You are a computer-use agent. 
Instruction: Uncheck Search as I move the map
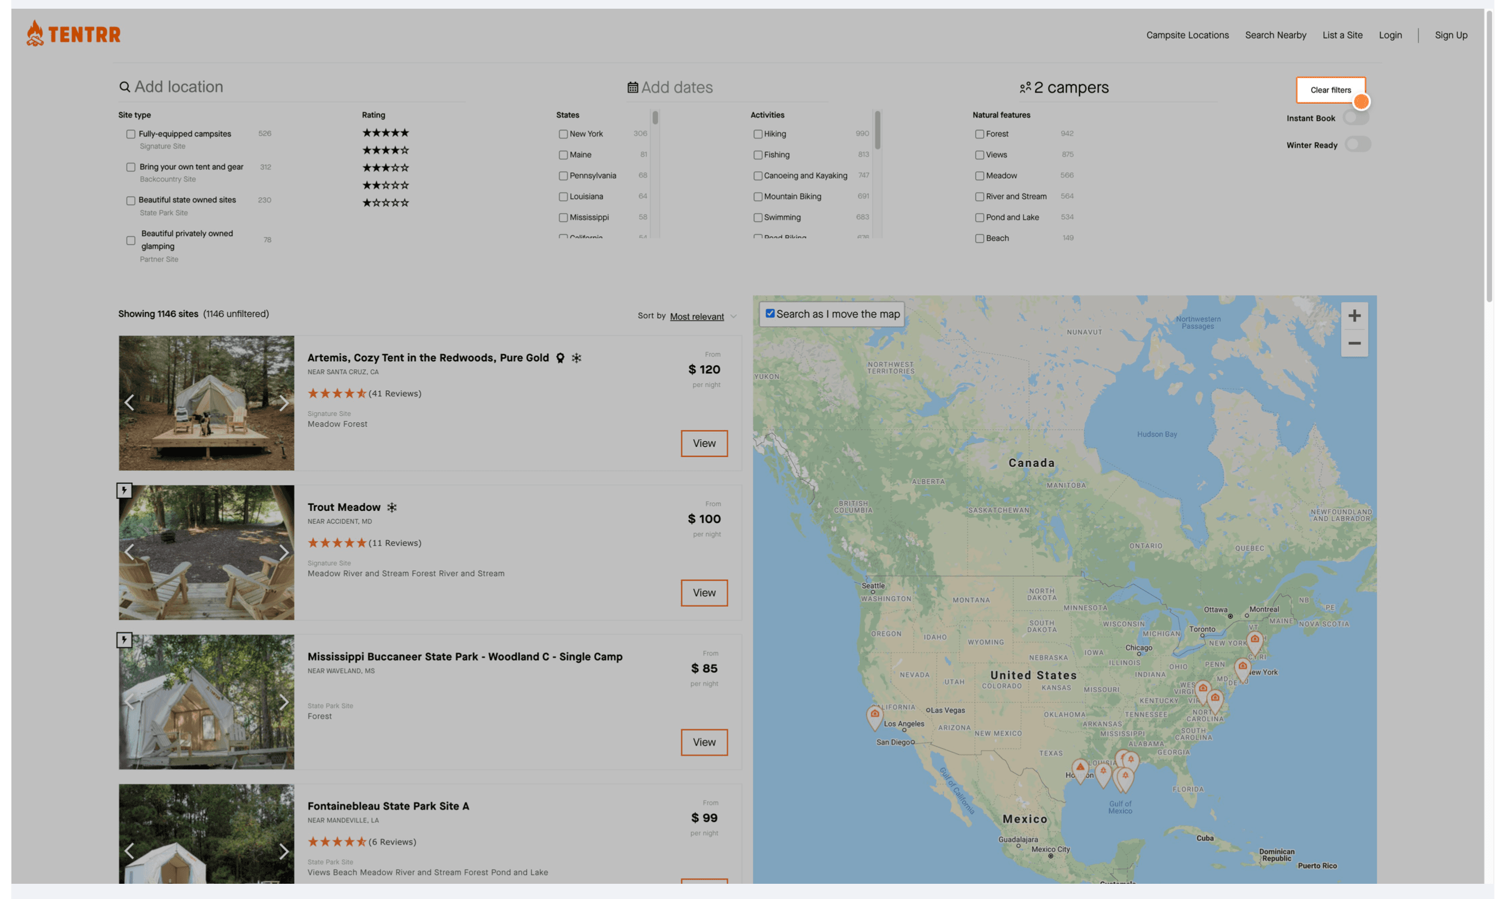(770, 313)
